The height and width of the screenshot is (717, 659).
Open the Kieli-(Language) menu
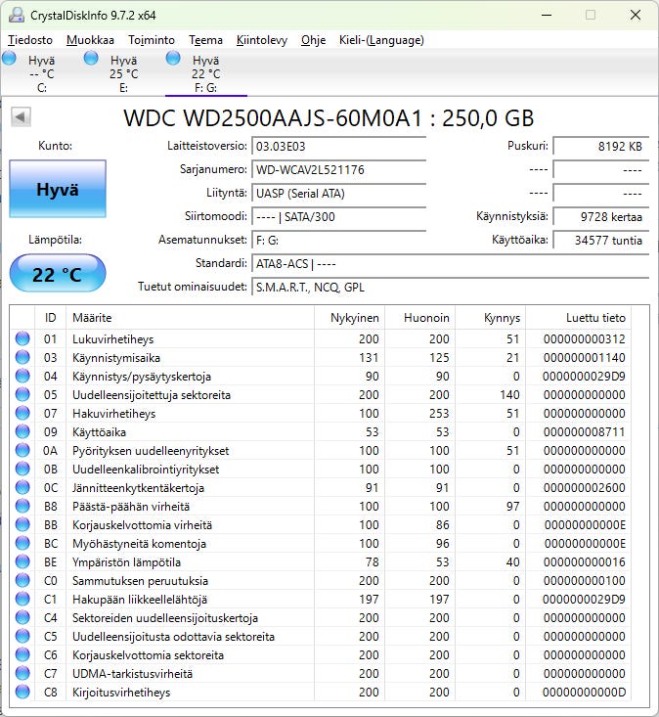tap(381, 40)
